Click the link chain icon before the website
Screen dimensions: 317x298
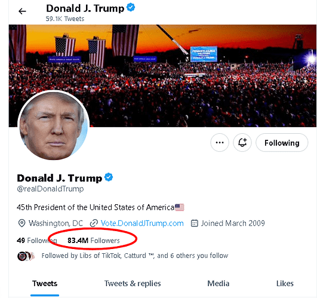coord(94,223)
